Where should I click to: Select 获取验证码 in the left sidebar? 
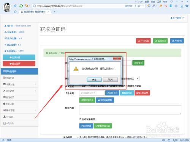coord(19,71)
